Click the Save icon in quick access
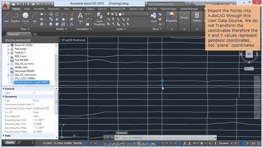The height and width of the screenshot is (148, 263). point(23,4)
